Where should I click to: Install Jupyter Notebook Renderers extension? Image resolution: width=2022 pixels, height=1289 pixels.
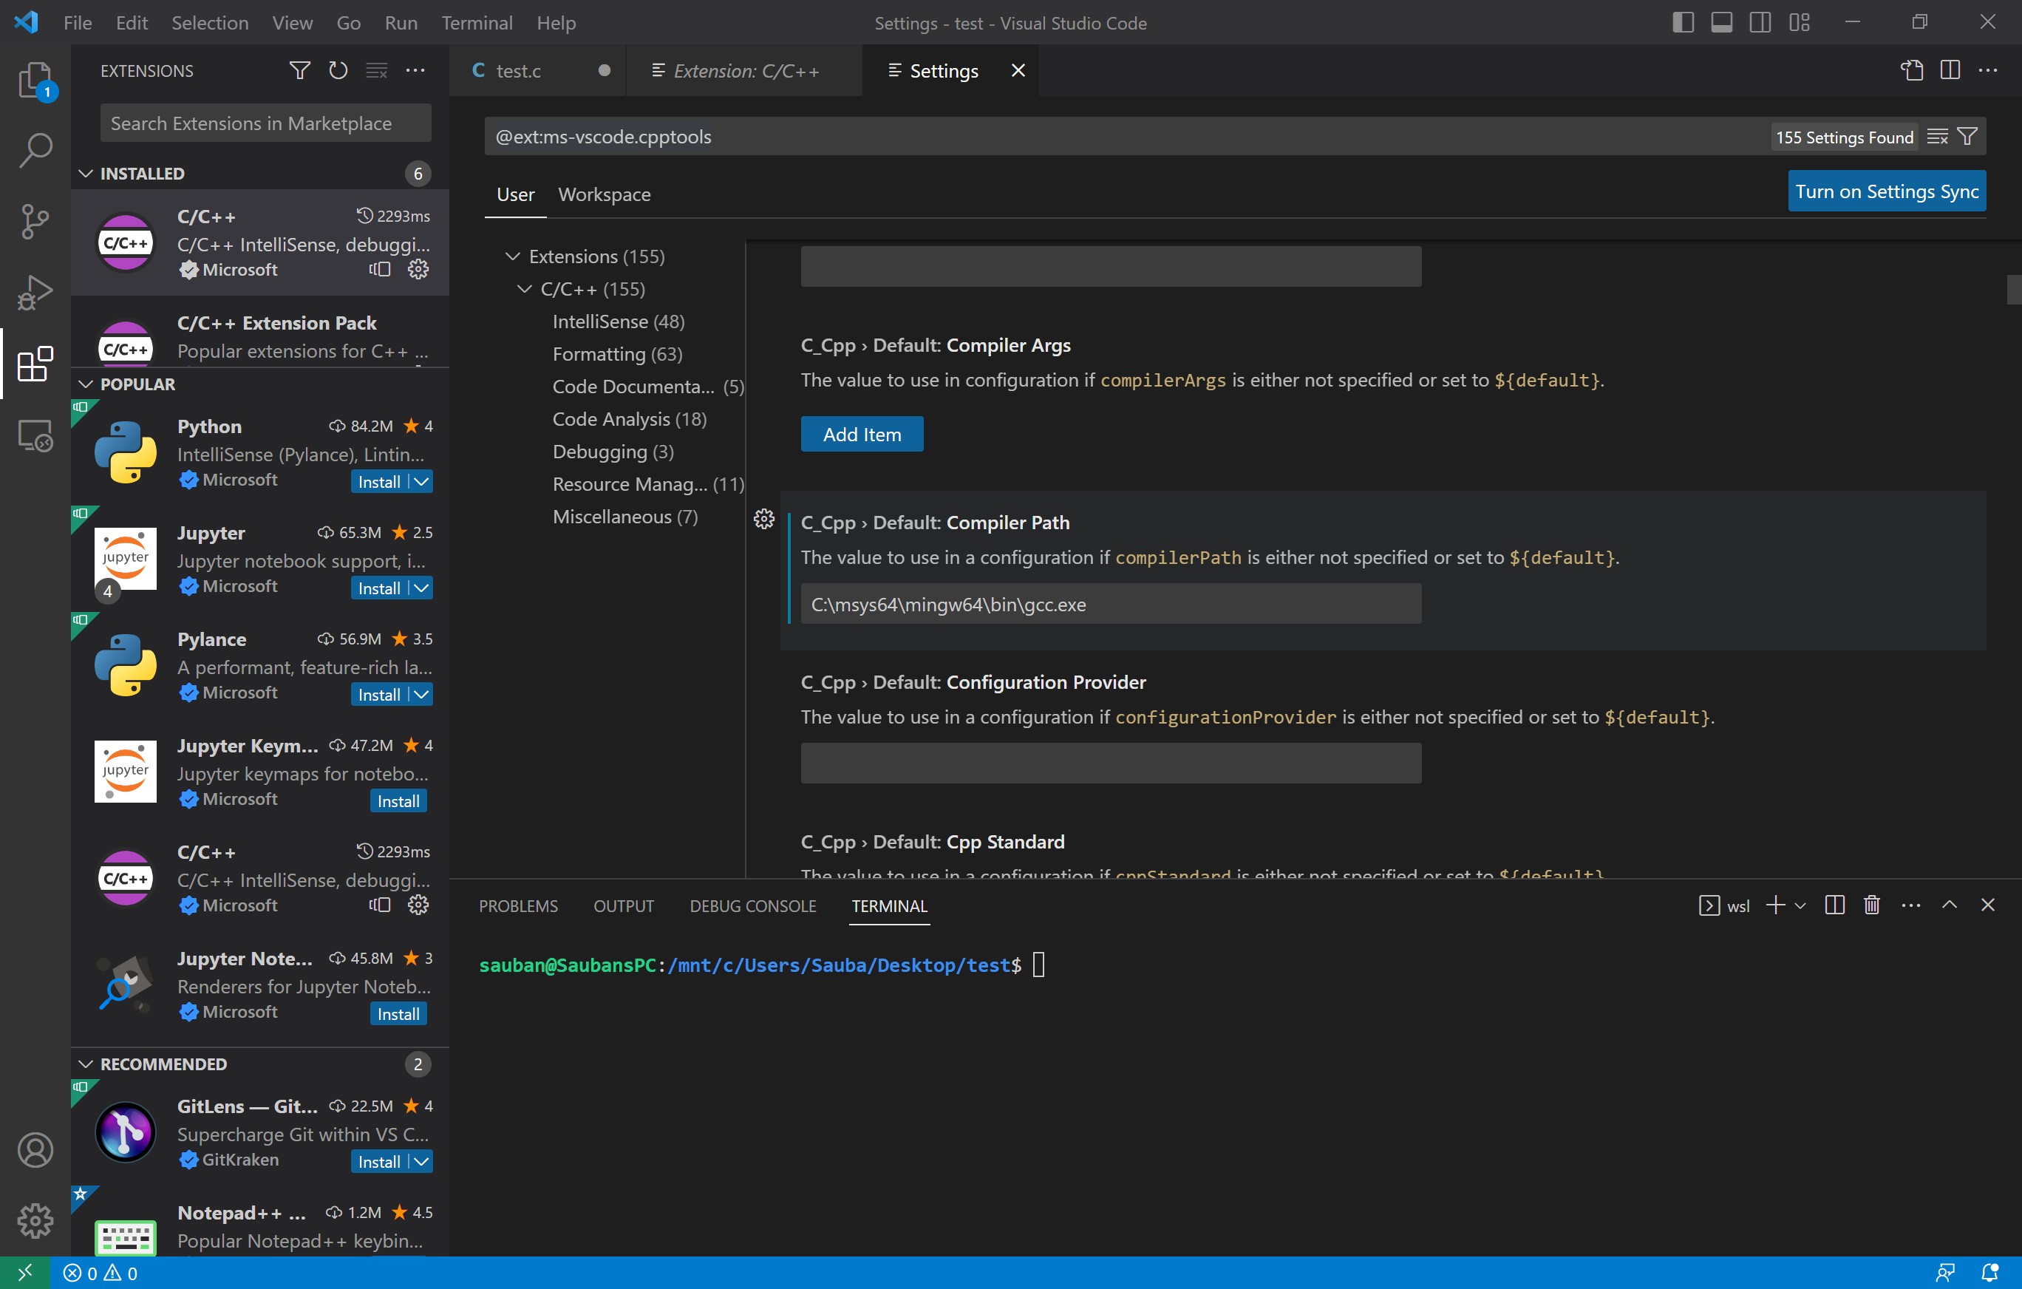click(x=398, y=1013)
